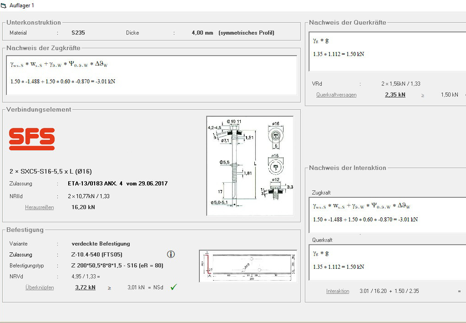Open the SXC5 screw dimension drawing
Viewport: 466px width, 323px height.
(250, 166)
